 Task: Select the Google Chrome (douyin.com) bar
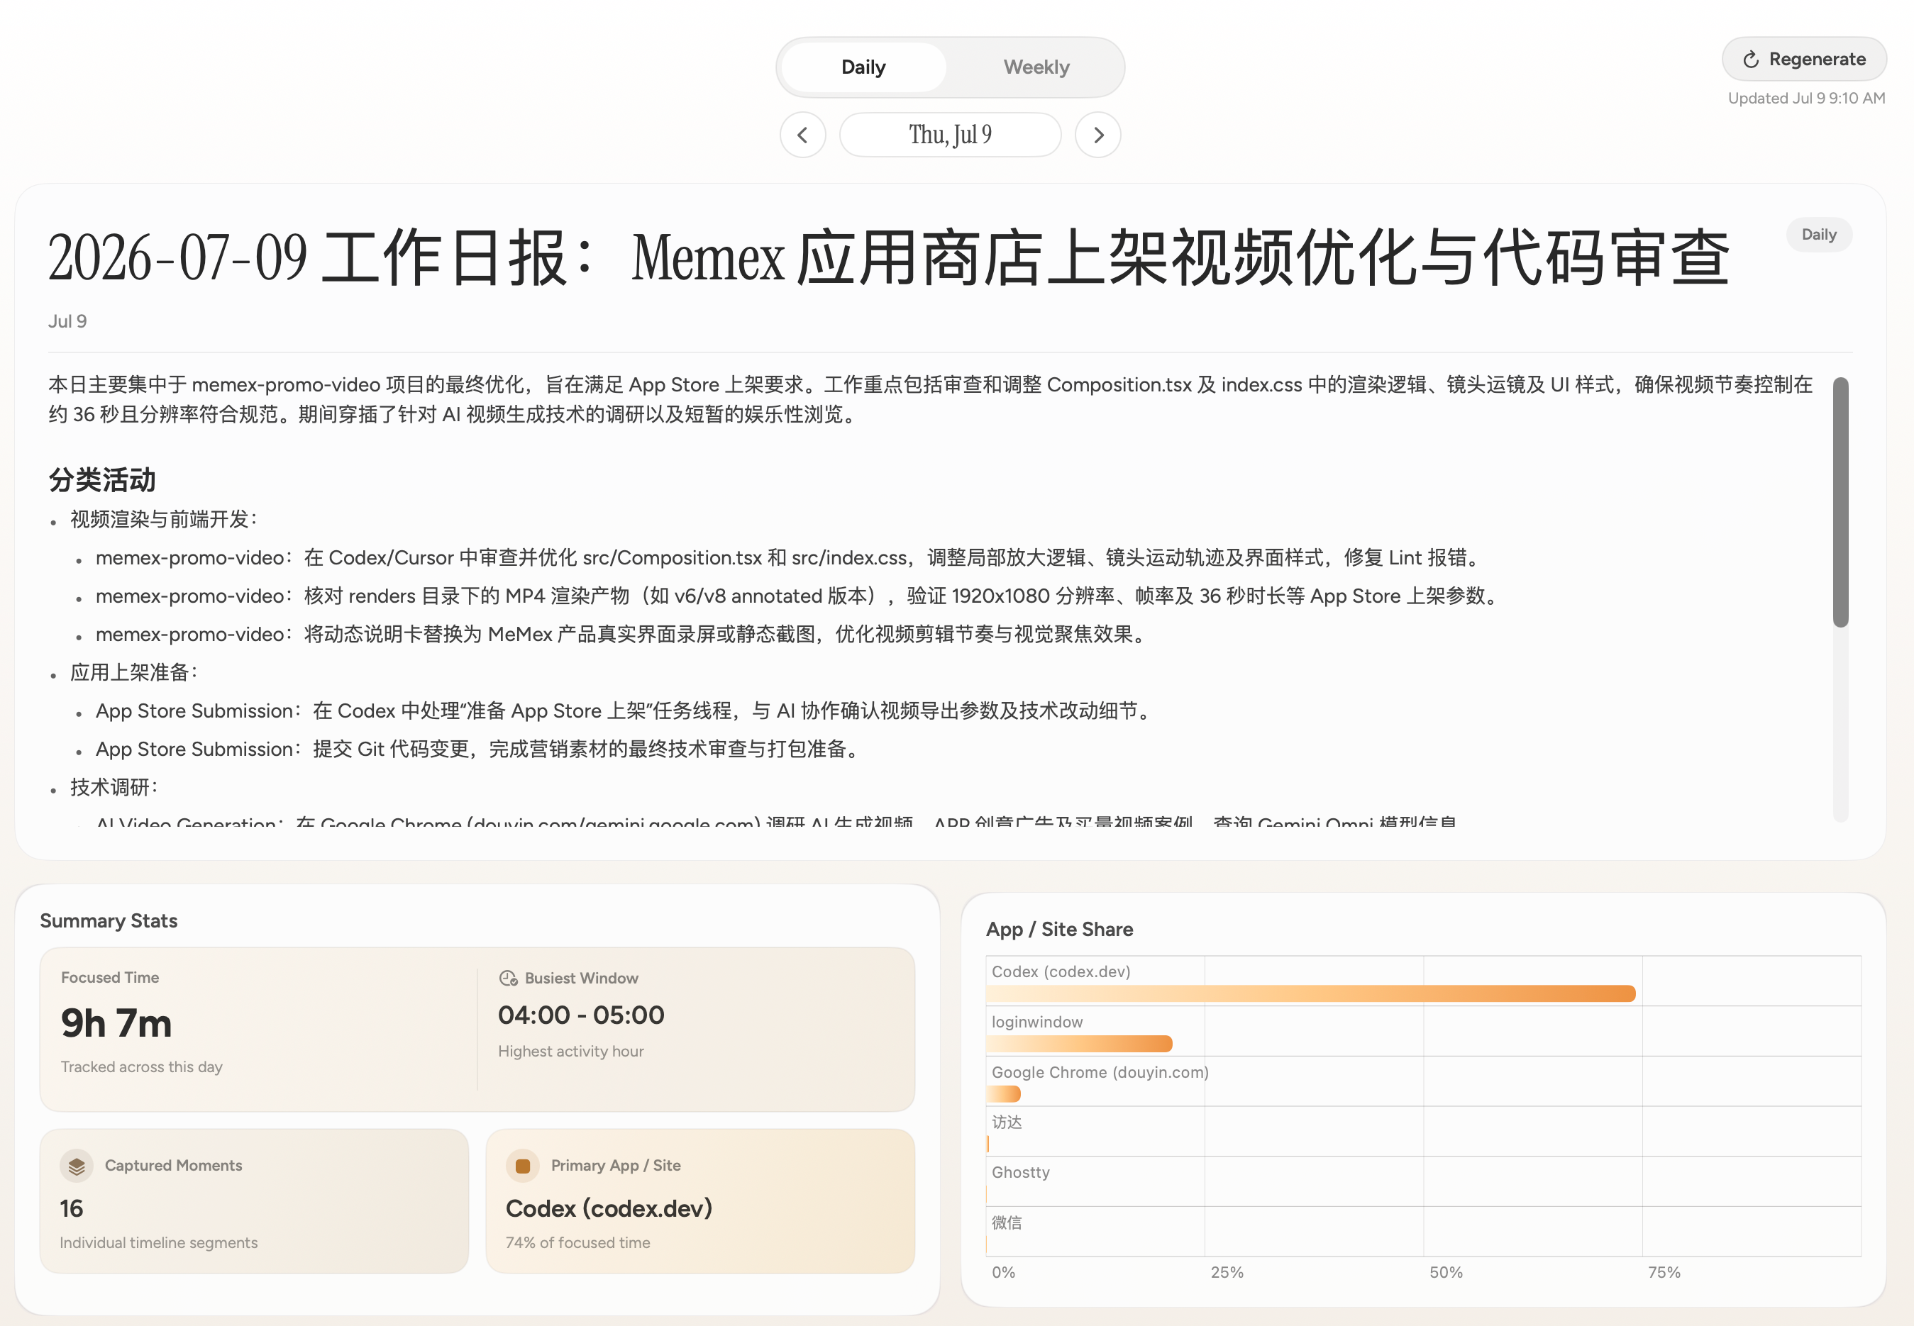pyautogui.click(x=1003, y=1094)
